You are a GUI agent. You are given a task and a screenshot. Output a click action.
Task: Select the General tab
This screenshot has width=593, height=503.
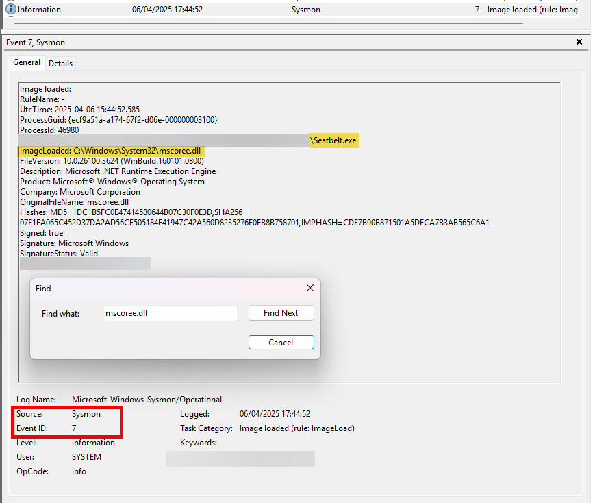click(x=27, y=62)
